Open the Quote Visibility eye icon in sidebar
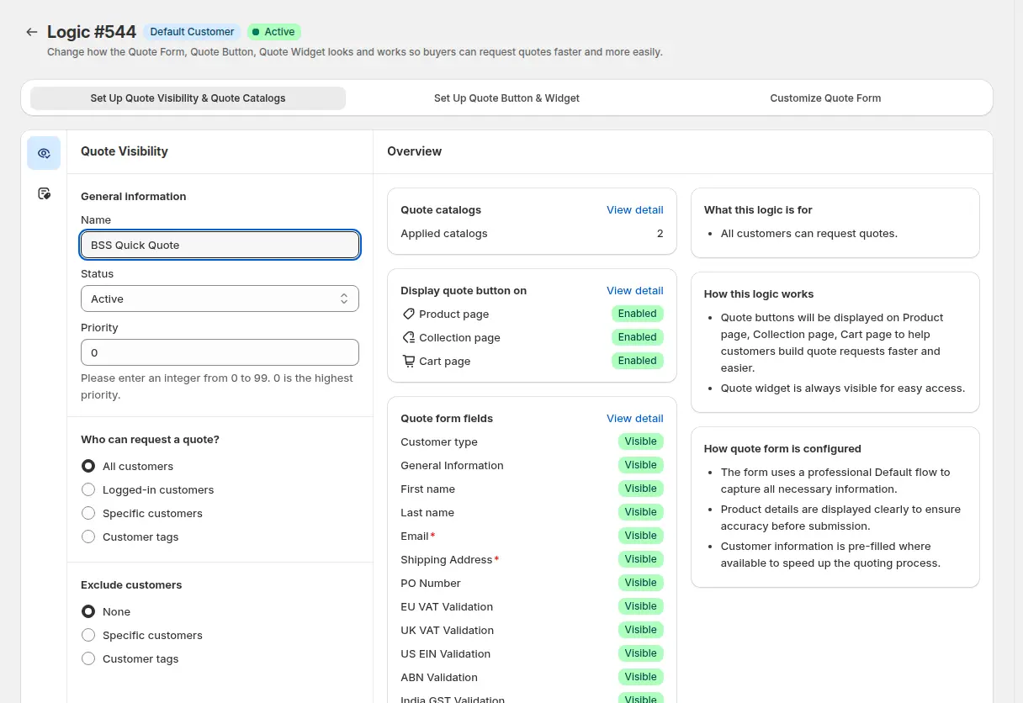 (44, 153)
